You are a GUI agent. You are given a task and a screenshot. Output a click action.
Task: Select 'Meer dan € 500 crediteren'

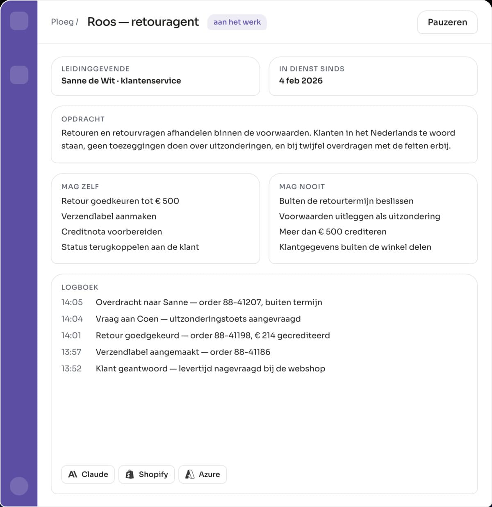coord(333,232)
